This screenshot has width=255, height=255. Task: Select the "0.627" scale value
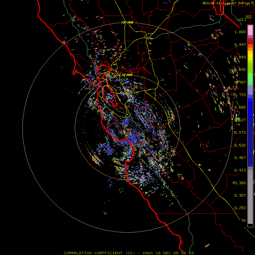240,120
